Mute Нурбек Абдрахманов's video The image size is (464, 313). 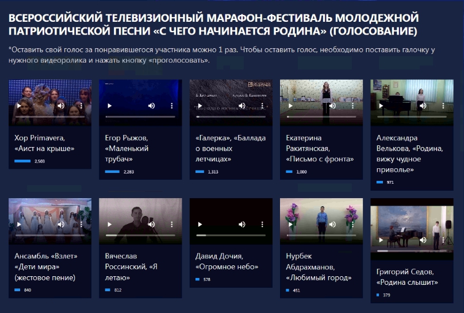[332, 225]
